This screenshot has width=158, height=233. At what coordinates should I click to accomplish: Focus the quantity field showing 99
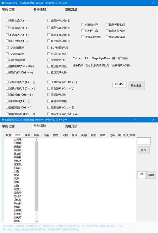141,175
